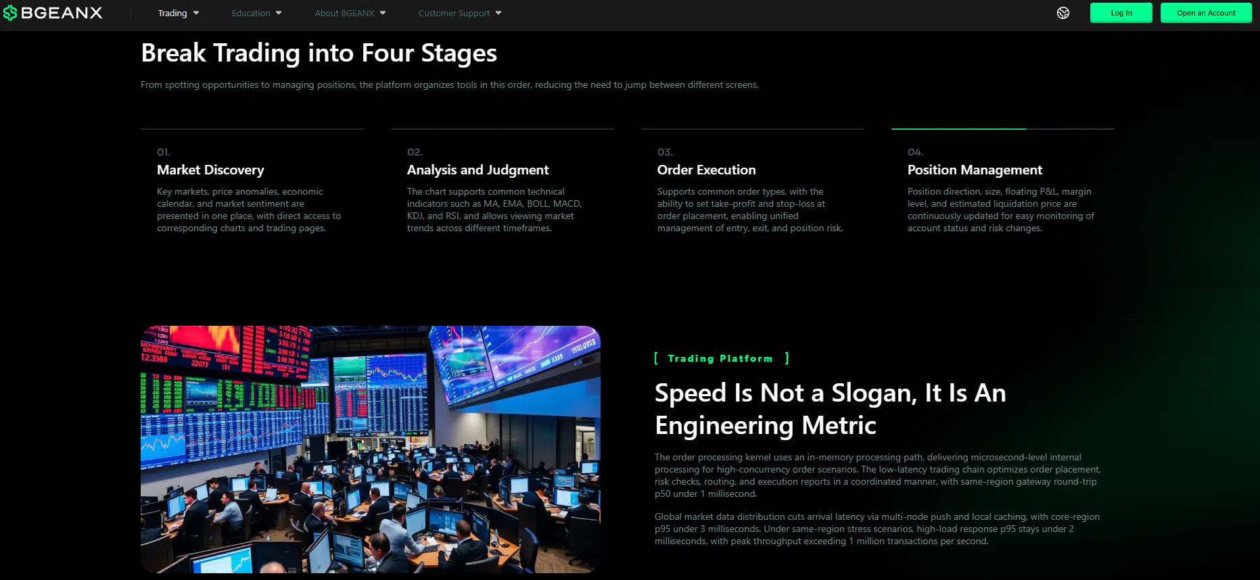Viewport: 1260px width, 580px height.
Task: Click the Log In button
Action: (1121, 13)
